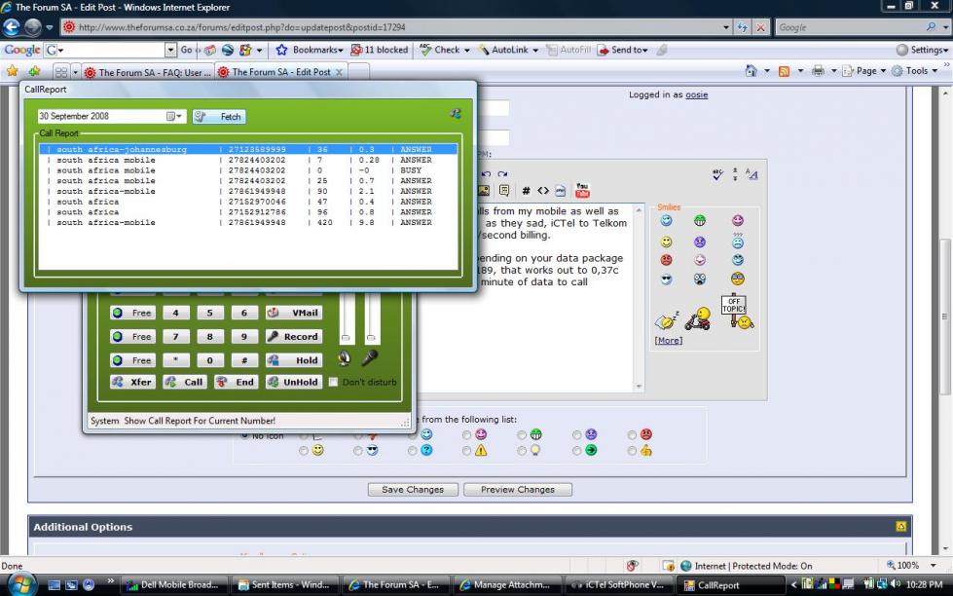Click the UnHold button
953x596 pixels.
point(293,382)
